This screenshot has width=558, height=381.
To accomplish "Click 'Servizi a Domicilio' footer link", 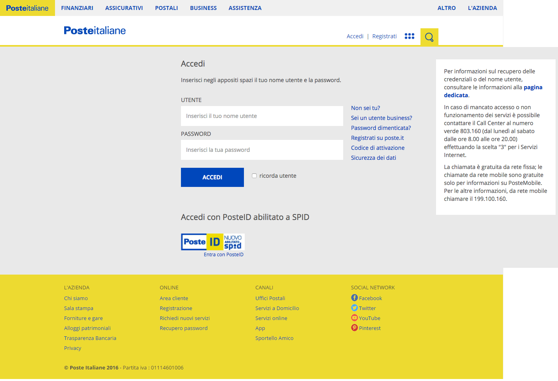I will pyautogui.click(x=277, y=308).
